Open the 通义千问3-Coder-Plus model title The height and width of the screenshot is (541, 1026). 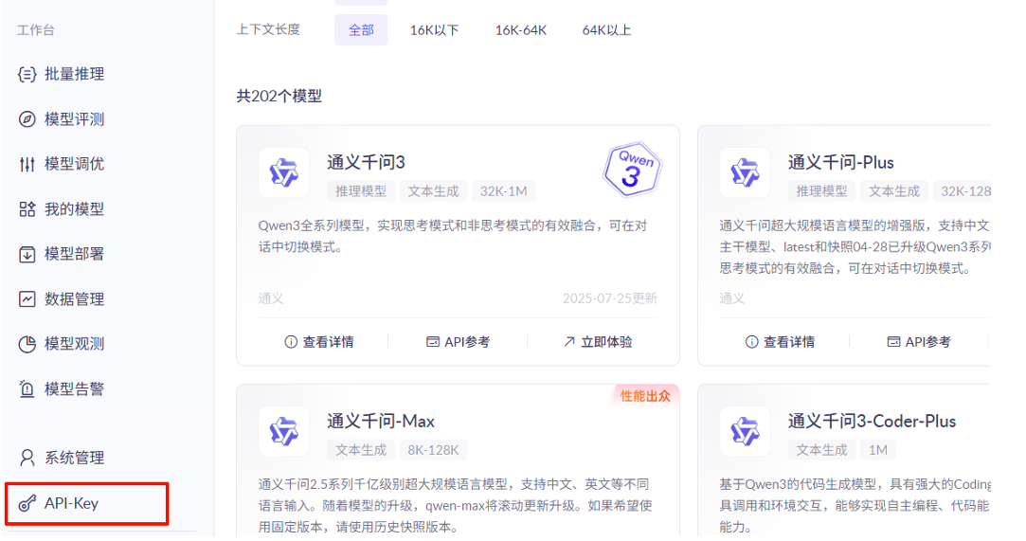[873, 422]
